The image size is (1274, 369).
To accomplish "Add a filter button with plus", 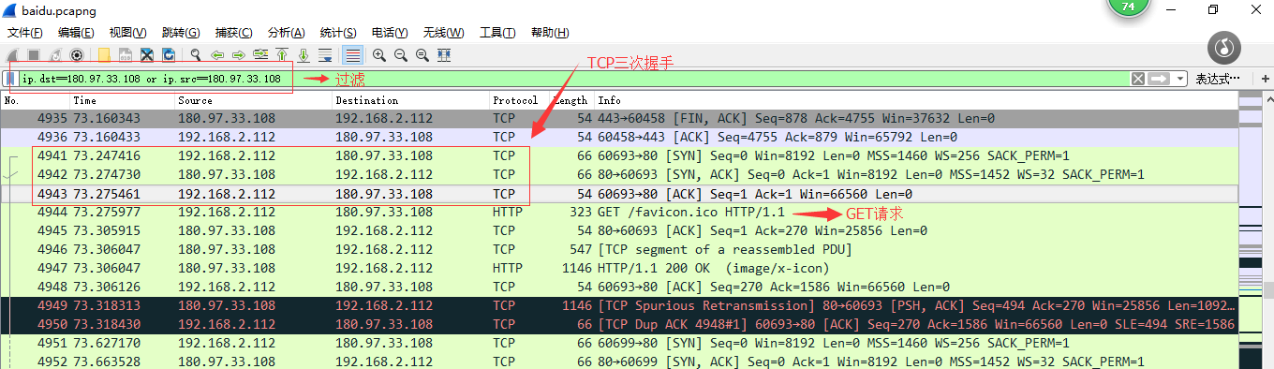I will pos(1266,79).
